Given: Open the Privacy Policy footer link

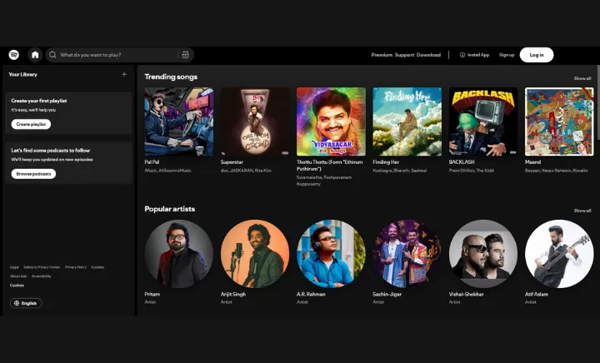Looking at the screenshot, I should 76,267.
